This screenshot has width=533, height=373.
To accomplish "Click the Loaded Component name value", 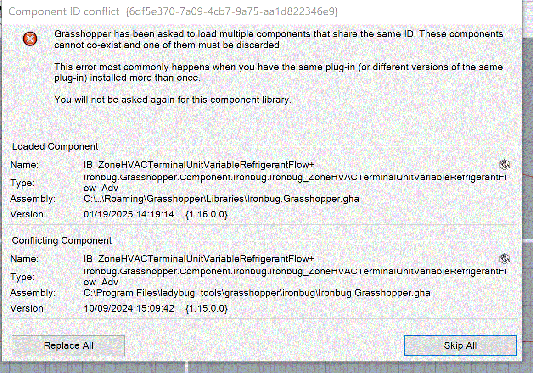I will pyautogui.click(x=199, y=165).
